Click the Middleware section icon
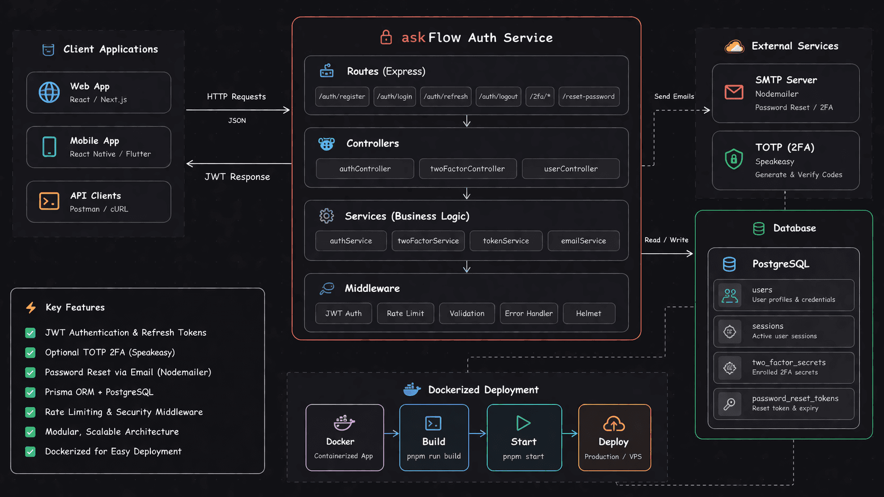The image size is (884, 497). point(327,288)
